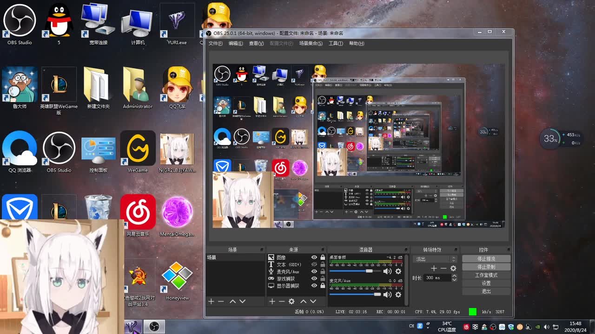Select the 场景 item in scenes list

pyautogui.click(x=236, y=257)
